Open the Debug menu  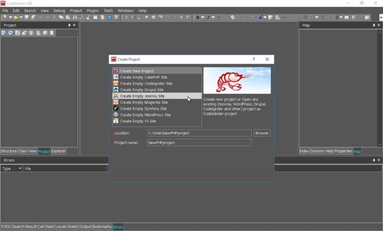click(59, 10)
